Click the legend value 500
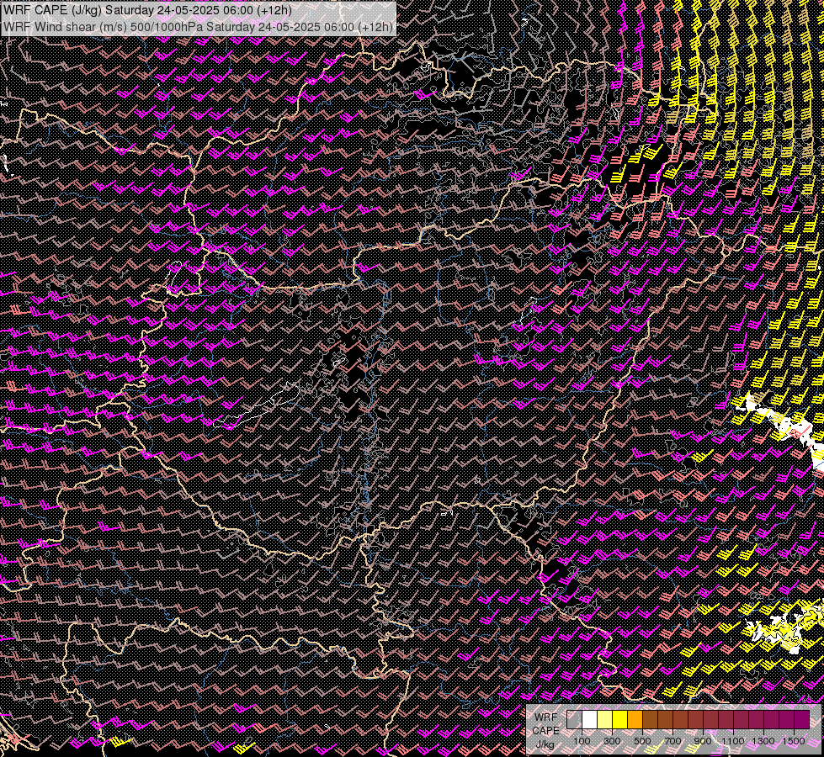 (x=642, y=741)
